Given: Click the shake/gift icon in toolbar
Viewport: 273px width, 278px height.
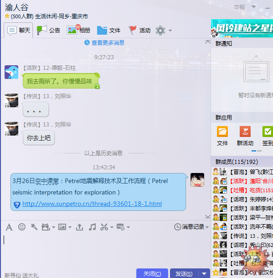Looking at the screenshot, I should [x=46, y=227].
